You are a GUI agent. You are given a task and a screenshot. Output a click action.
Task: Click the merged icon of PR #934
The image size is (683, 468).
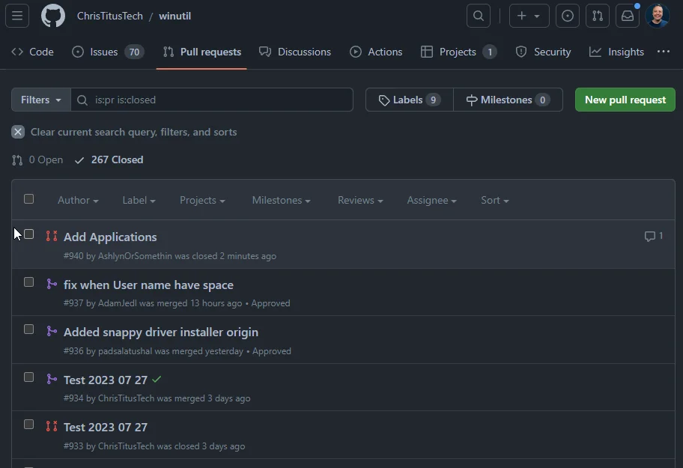[52, 379]
